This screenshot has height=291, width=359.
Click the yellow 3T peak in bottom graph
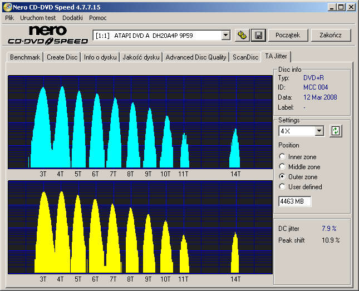(x=45, y=233)
